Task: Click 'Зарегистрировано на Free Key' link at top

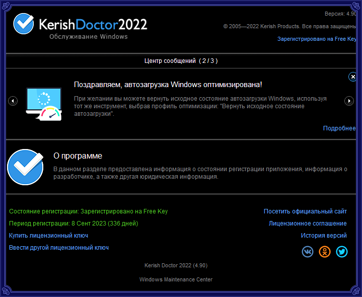Action: (x=317, y=39)
